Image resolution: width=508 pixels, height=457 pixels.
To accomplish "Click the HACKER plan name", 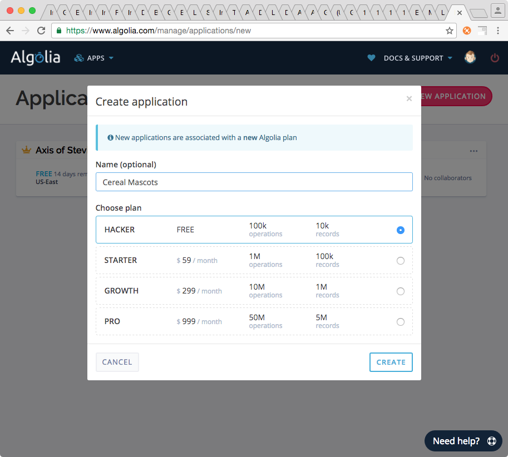I will pos(119,230).
